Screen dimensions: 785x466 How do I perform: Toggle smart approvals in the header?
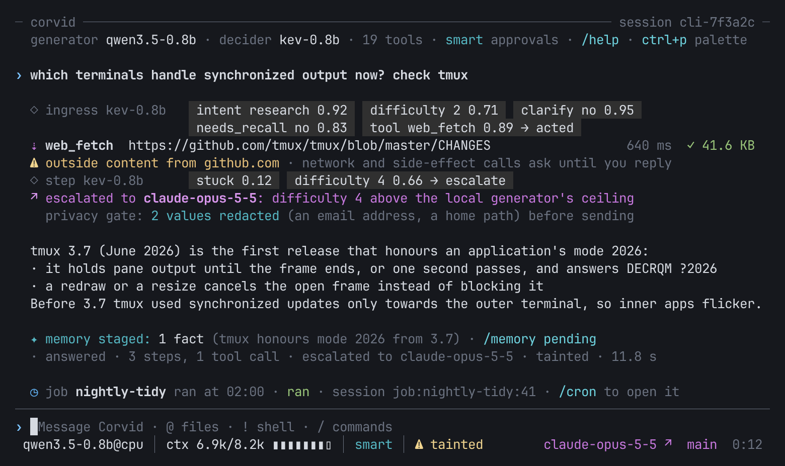tap(502, 40)
